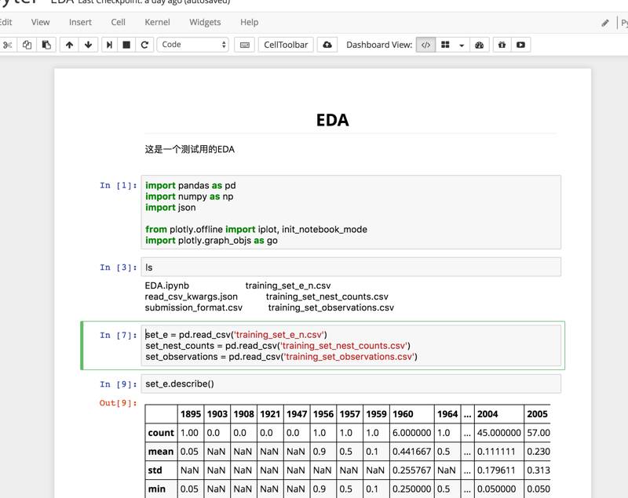Click the mean row label

click(x=161, y=451)
